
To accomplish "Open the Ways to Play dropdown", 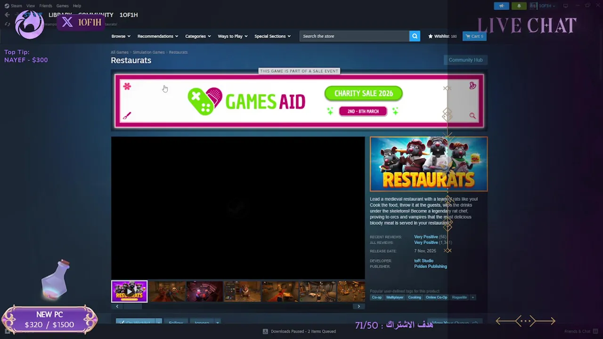I will 232,36.
